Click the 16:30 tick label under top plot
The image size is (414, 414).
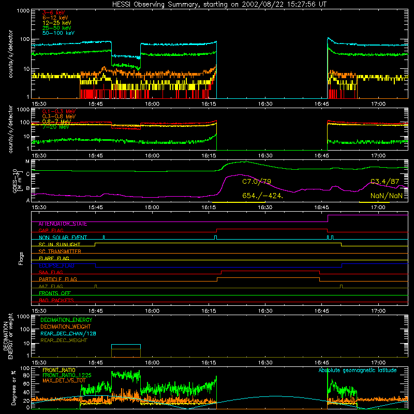click(x=265, y=104)
